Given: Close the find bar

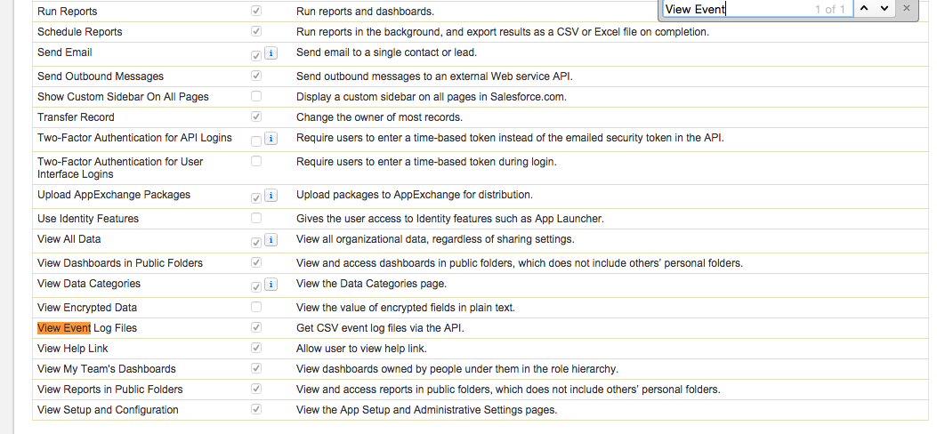Looking at the screenshot, I should [x=907, y=9].
